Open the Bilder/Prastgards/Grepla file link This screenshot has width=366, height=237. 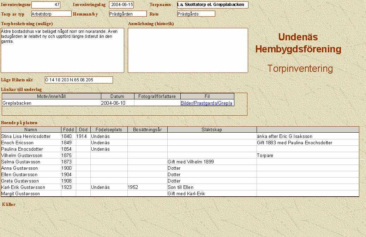click(206, 103)
